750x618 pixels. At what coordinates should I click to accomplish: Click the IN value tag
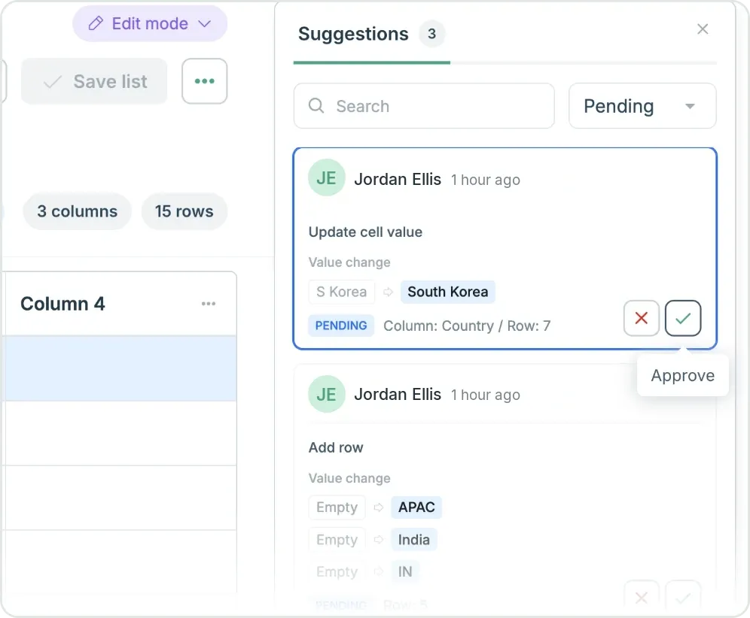pyautogui.click(x=404, y=571)
